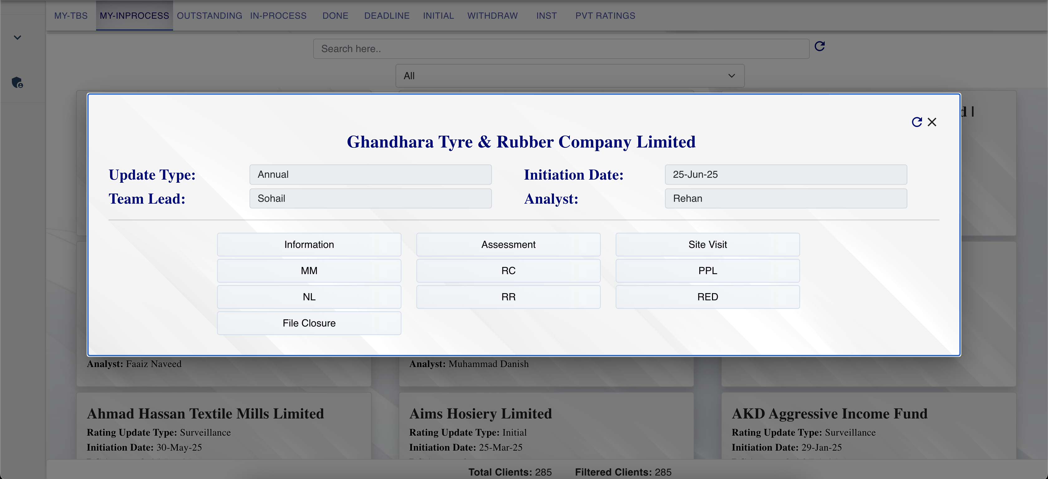This screenshot has width=1048, height=479.
Task: Open the OUTSTANDING tab
Action: coord(209,16)
